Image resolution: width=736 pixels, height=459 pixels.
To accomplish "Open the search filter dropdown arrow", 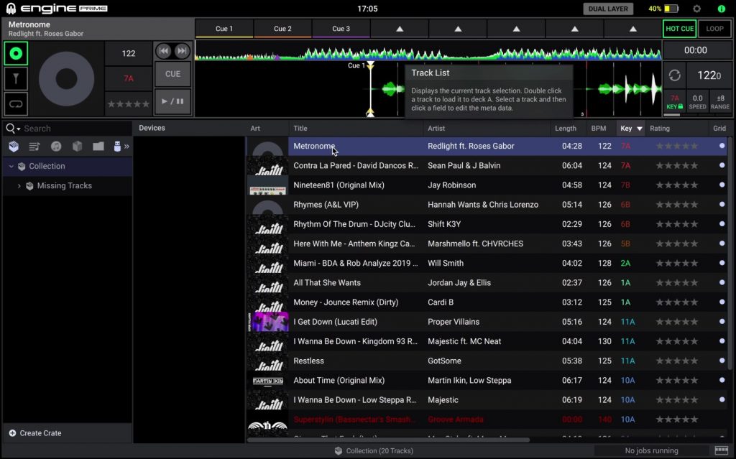I will point(19,129).
